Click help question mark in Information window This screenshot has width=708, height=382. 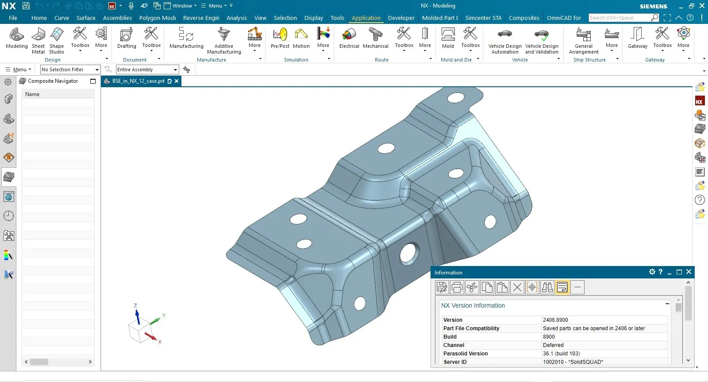[661, 272]
